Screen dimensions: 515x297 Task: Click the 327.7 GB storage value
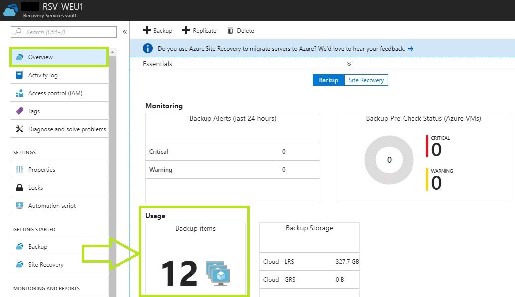(347, 262)
